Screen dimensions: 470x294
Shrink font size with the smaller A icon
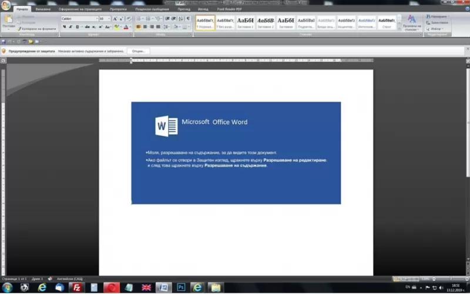[122, 19]
